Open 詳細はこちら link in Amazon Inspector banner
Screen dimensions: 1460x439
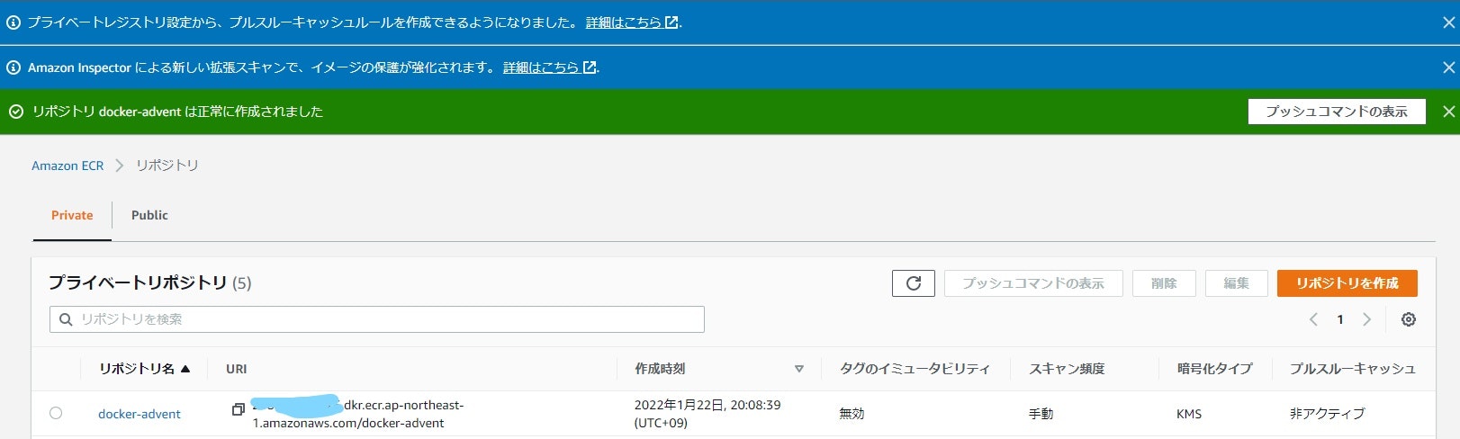[x=549, y=67]
